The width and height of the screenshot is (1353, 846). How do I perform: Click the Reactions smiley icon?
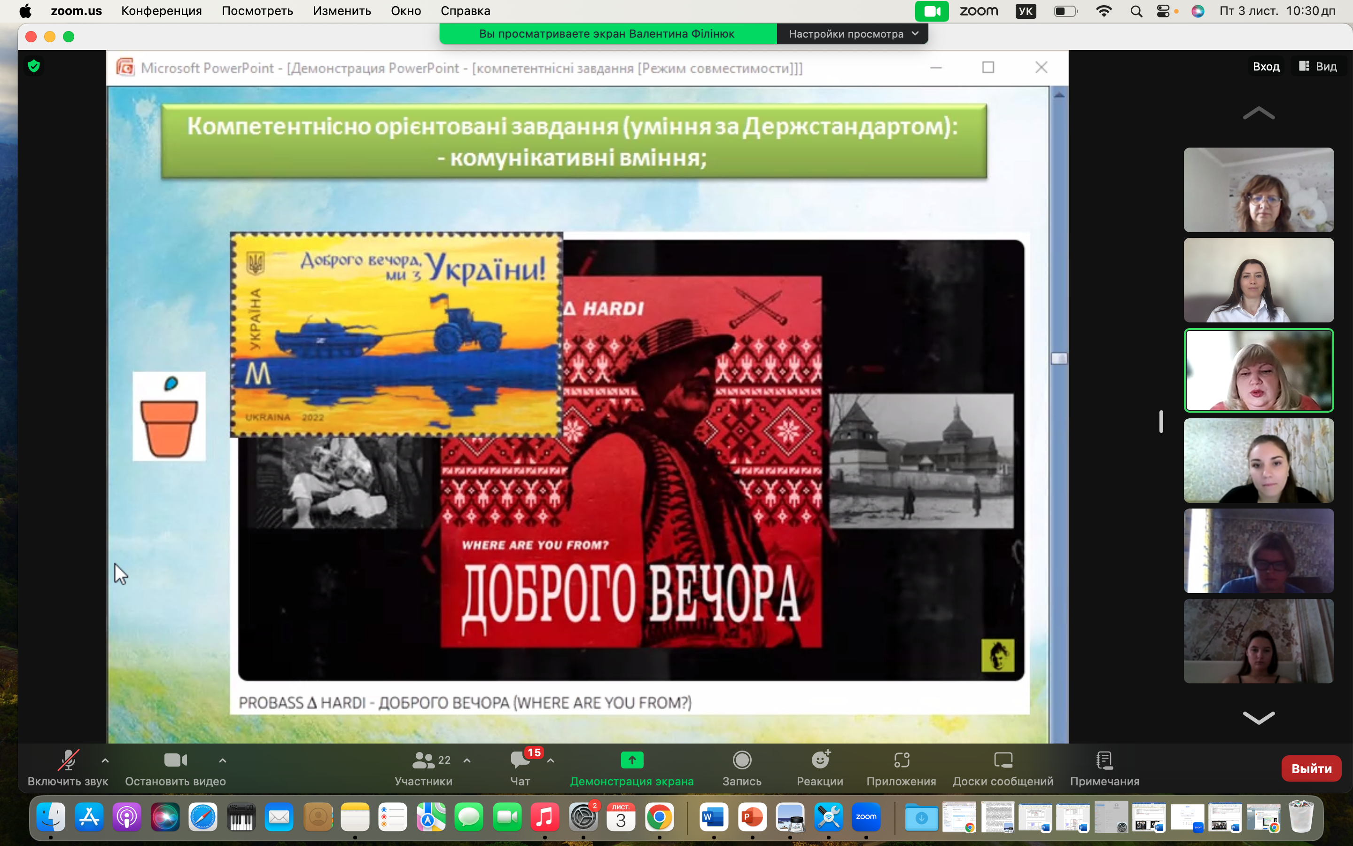pyautogui.click(x=820, y=760)
